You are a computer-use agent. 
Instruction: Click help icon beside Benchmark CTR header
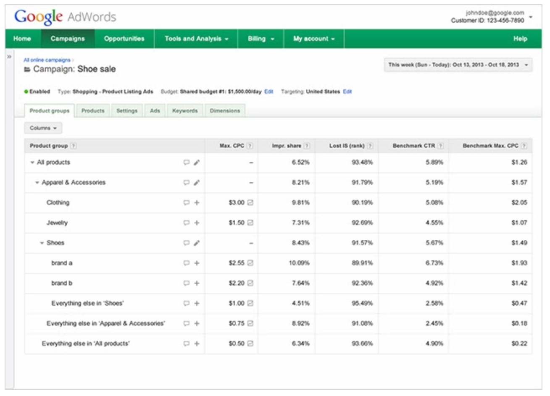[x=440, y=146]
